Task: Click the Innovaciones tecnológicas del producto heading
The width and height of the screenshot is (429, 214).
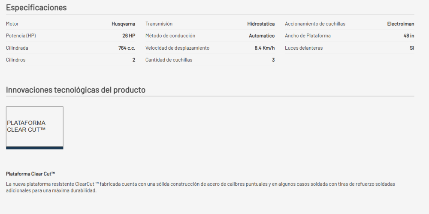Action: (76, 90)
